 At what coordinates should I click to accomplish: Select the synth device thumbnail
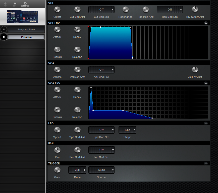click(x=22, y=17)
